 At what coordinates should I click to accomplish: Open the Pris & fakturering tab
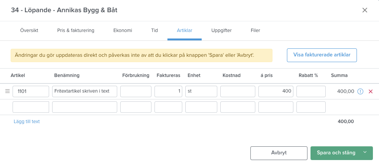pyautogui.click(x=76, y=30)
